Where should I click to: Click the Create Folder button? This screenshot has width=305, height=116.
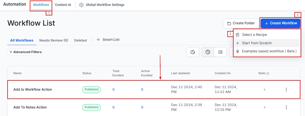point(241,23)
